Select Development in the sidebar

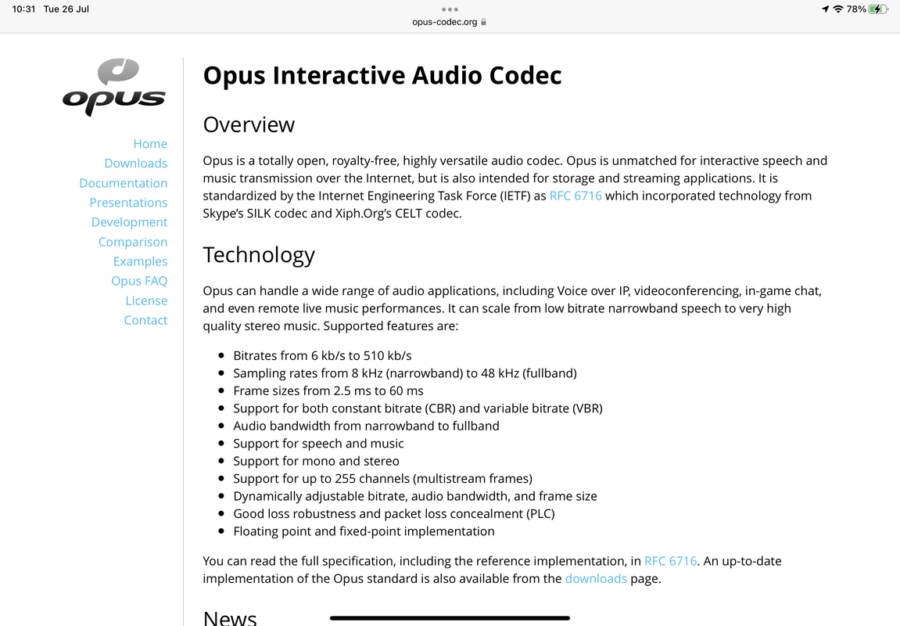coord(130,221)
